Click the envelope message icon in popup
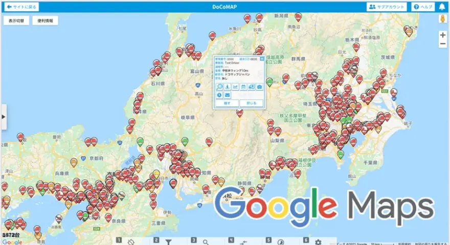Viewport: 450px width, 245px height. [x=228, y=95]
